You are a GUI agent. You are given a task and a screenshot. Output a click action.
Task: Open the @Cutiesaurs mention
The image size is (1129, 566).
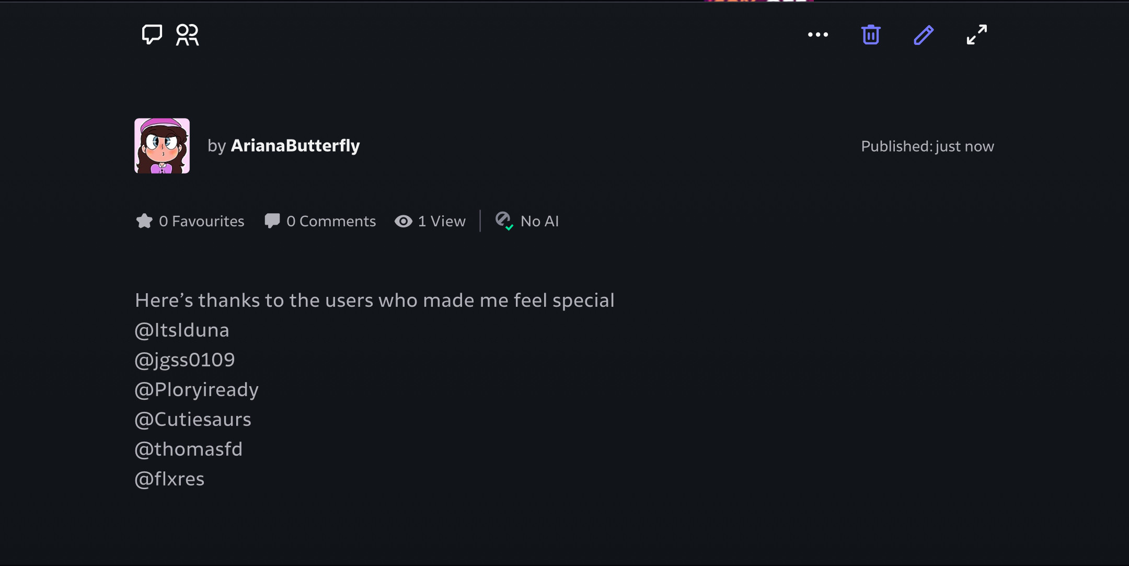[x=193, y=419]
